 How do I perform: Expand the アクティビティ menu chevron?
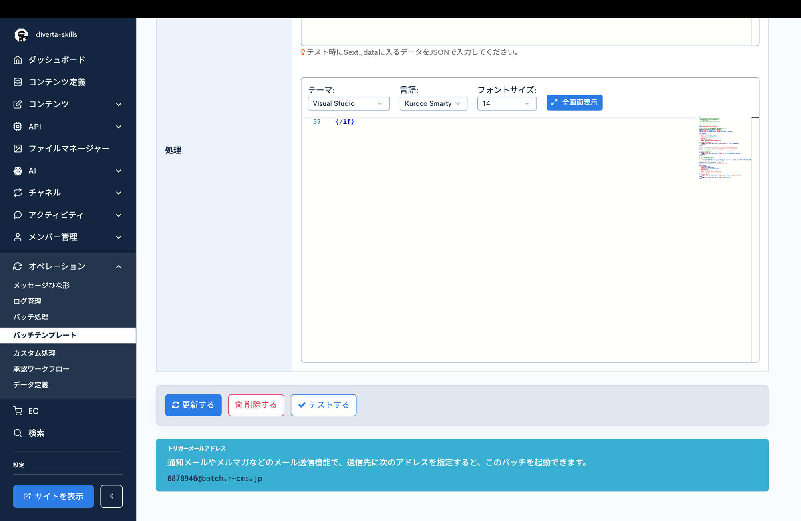point(119,215)
